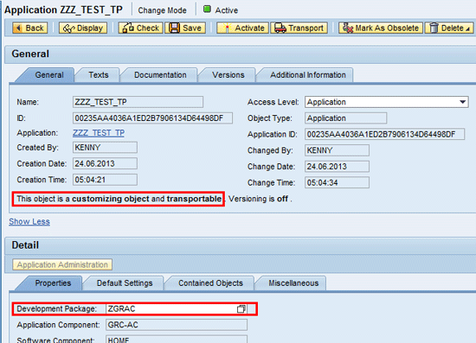Click the Changed By field KENNY
Screen dimensions: 476x343
(x=337, y=150)
